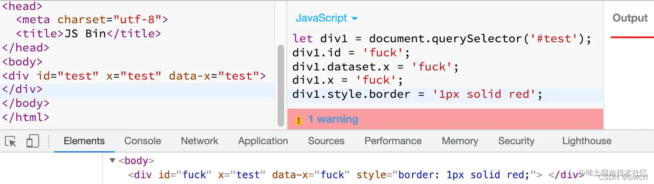The height and width of the screenshot is (184, 654).
Task: Switch to the Sources tab
Action: (326, 141)
